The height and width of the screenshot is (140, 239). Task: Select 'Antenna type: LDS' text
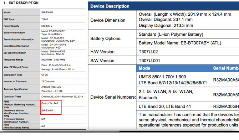tap(51, 87)
